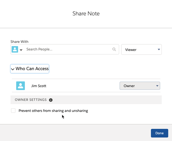Click the Share Note dialog title

86,13
